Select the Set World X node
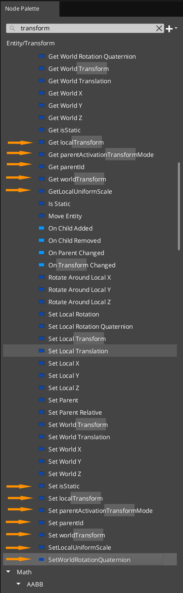This screenshot has height=593, width=183. coord(65,449)
